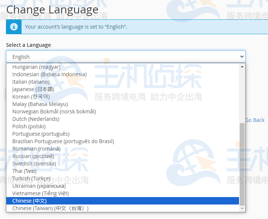Pick Turkish (Türkçe) from the list
Image resolution: width=268 pixels, height=219 pixels.
(123, 178)
